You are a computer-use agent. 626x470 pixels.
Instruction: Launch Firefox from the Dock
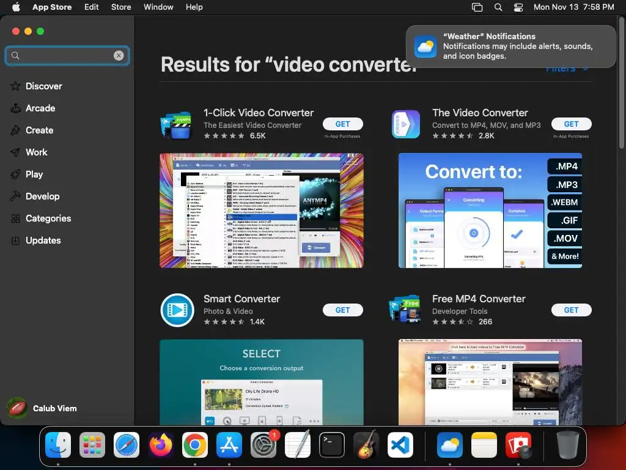[161, 444]
